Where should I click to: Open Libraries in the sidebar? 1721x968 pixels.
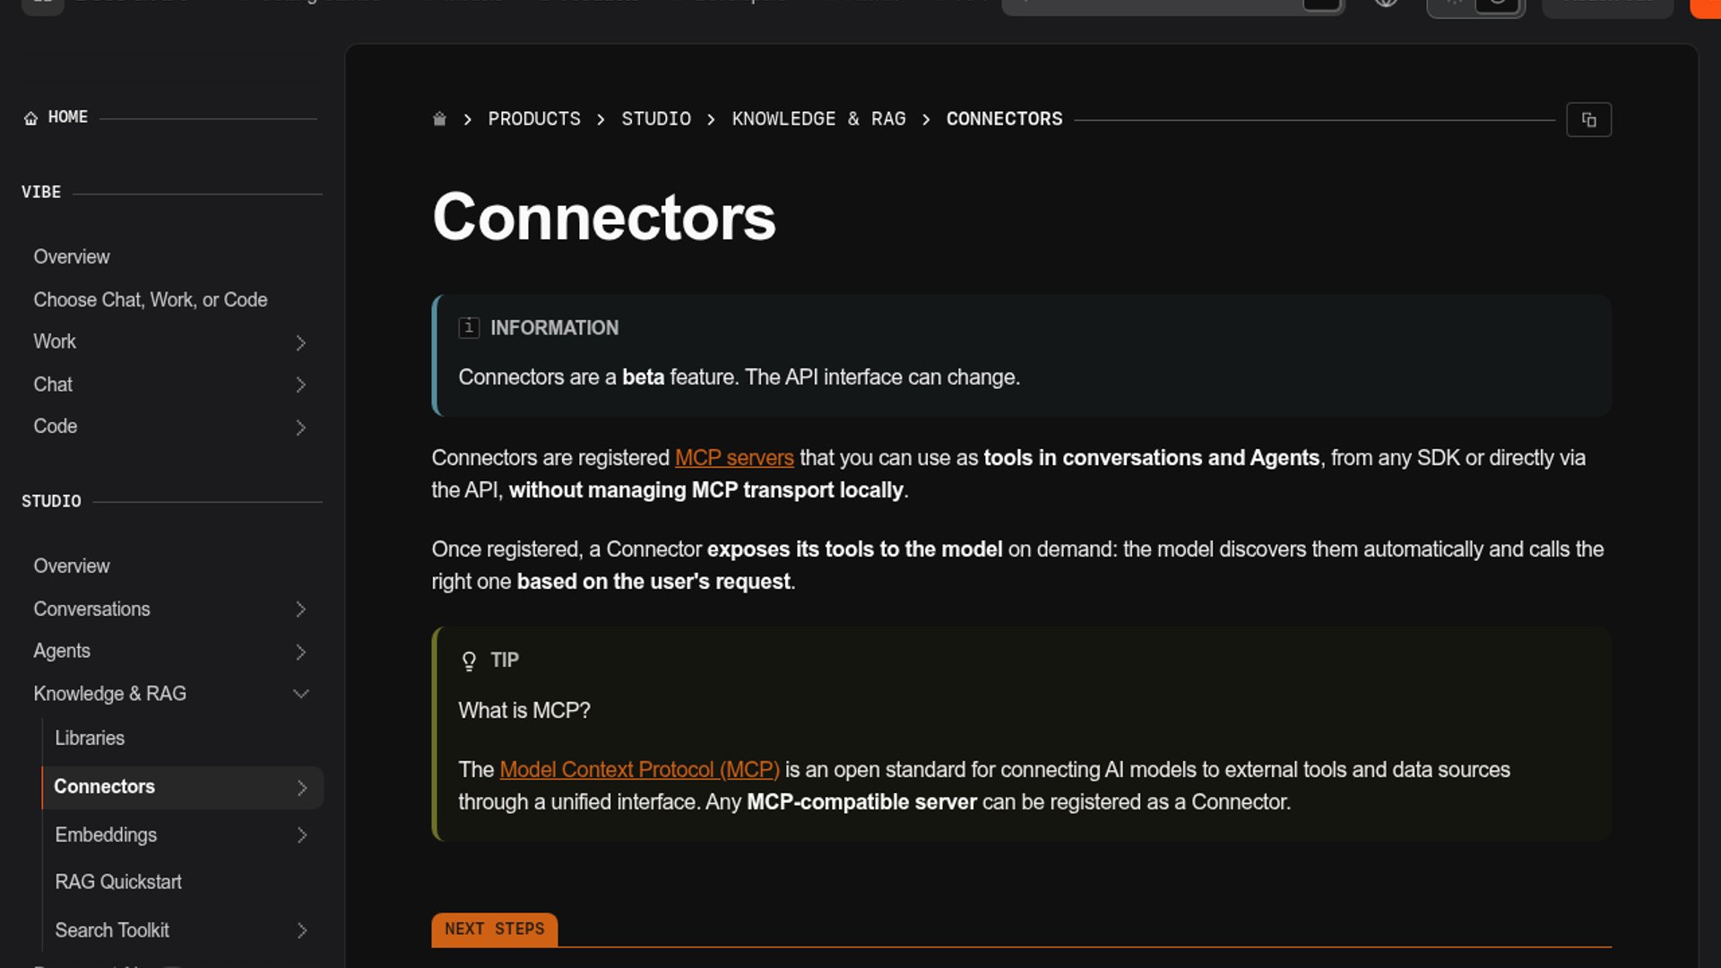click(90, 739)
